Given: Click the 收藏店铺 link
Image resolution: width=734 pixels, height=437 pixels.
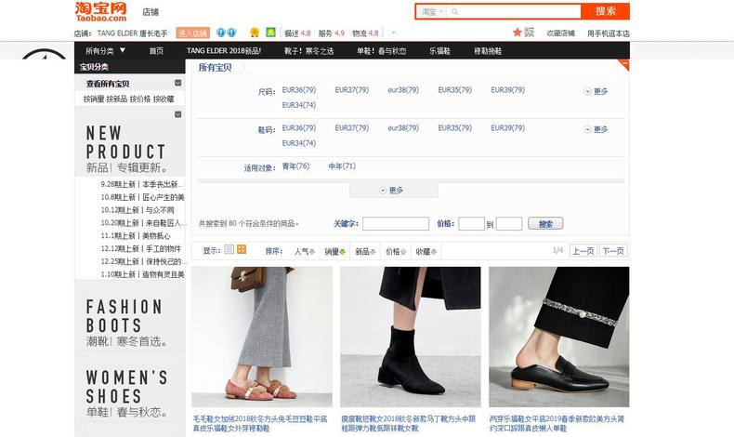Looking at the screenshot, I should 560,33.
